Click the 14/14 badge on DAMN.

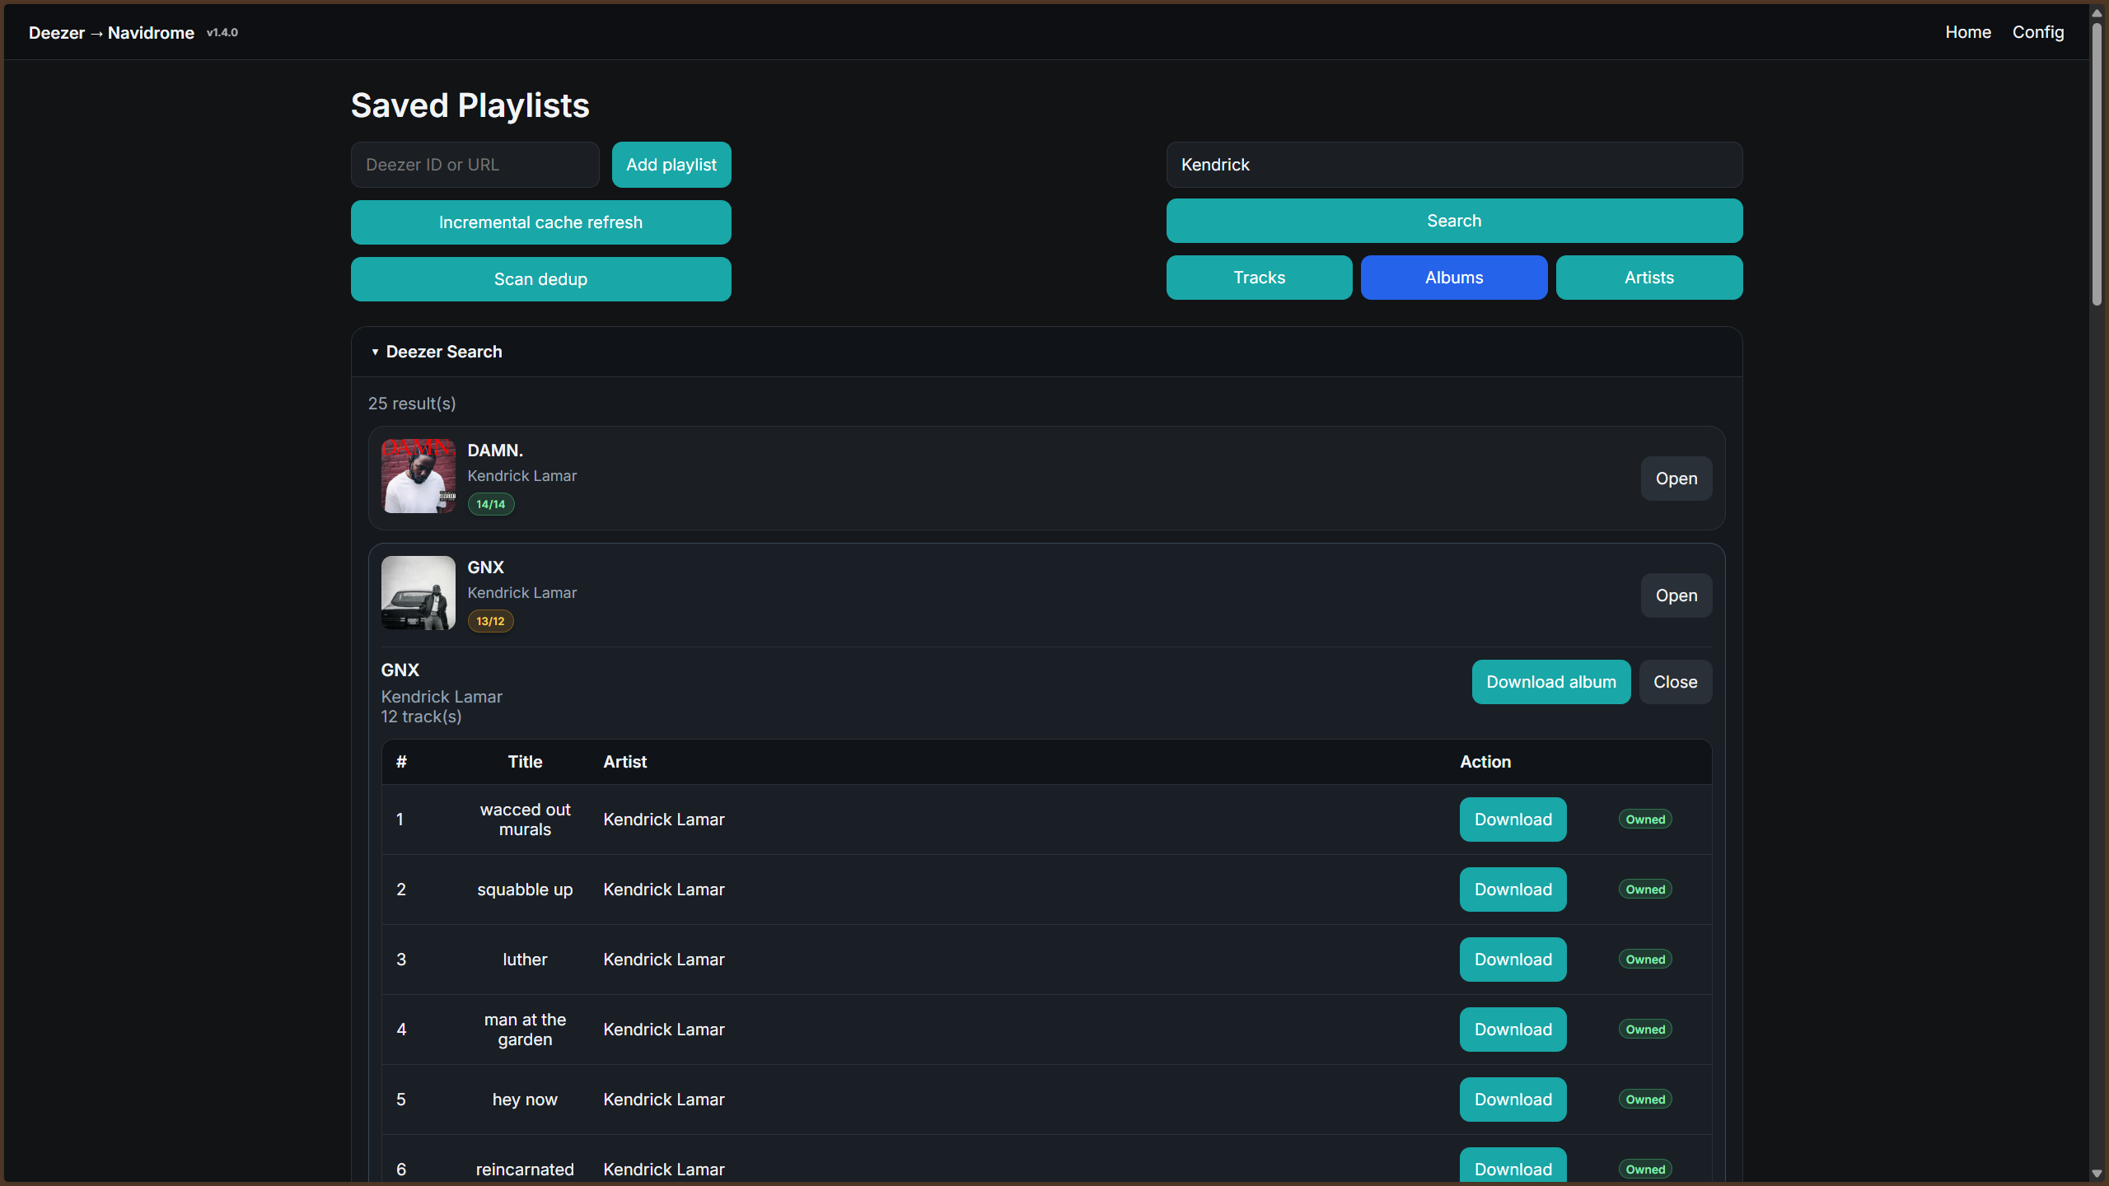(491, 504)
